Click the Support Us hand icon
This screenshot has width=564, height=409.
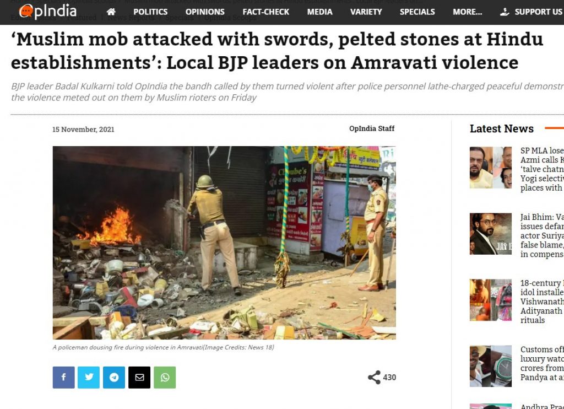pyautogui.click(x=505, y=12)
